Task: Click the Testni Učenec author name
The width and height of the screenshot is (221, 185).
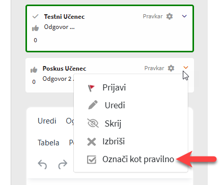Action: point(64,17)
